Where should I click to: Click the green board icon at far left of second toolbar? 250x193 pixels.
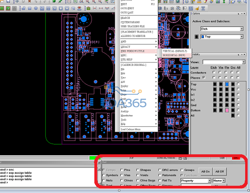(2, 8)
